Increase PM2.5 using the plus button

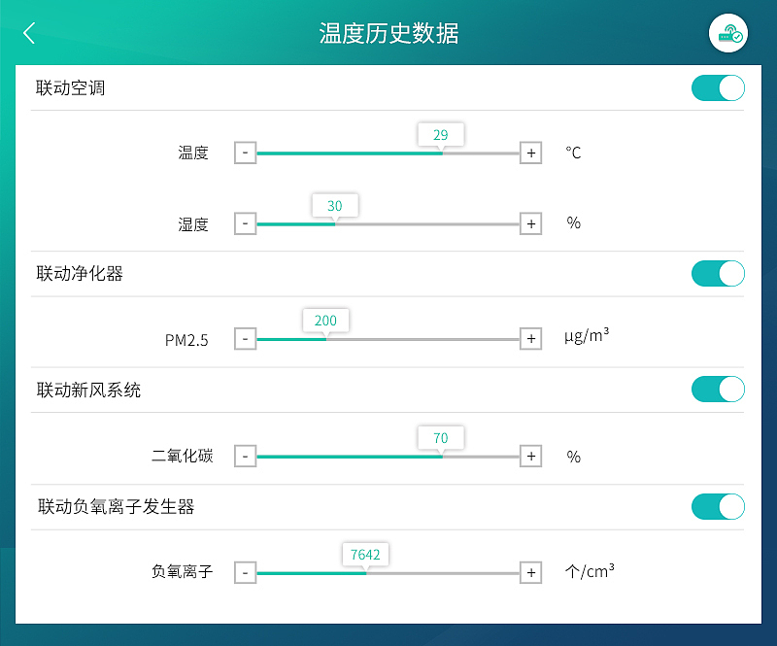530,338
